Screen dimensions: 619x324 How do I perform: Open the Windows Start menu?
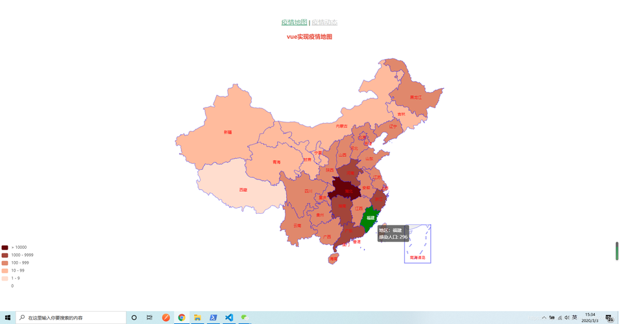[8, 318]
